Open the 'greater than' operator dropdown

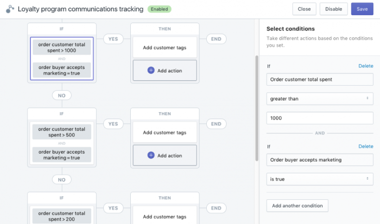(320, 98)
